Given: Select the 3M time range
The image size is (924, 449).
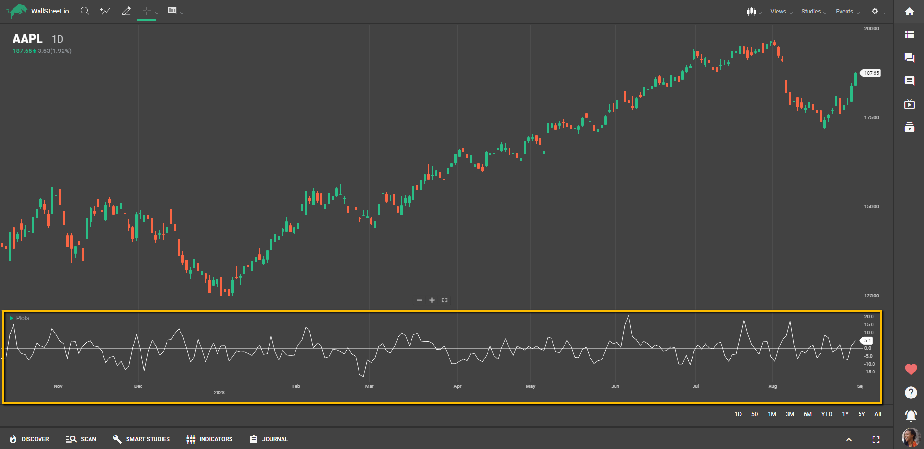Looking at the screenshot, I should (x=790, y=414).
